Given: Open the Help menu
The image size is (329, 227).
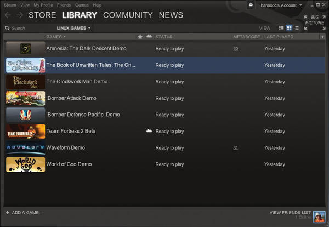Looking at the screenshot, I should click(x=97, y=5).
